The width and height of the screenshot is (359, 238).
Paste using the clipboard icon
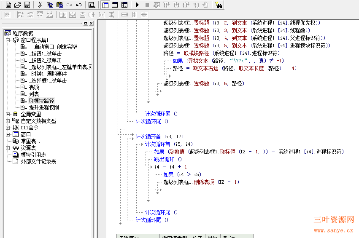coord(59,5)
